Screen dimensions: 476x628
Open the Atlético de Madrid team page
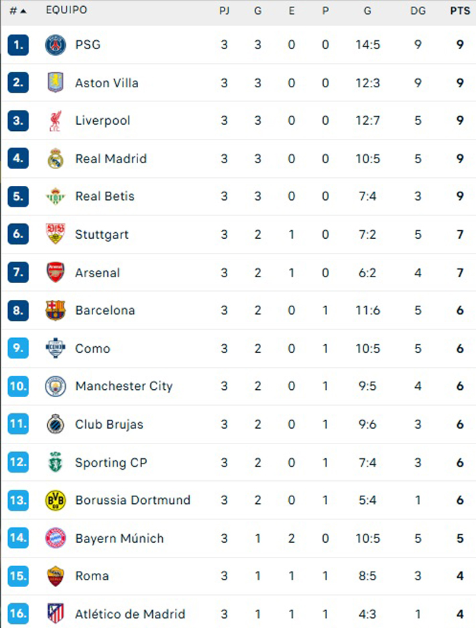click(130, 614)
